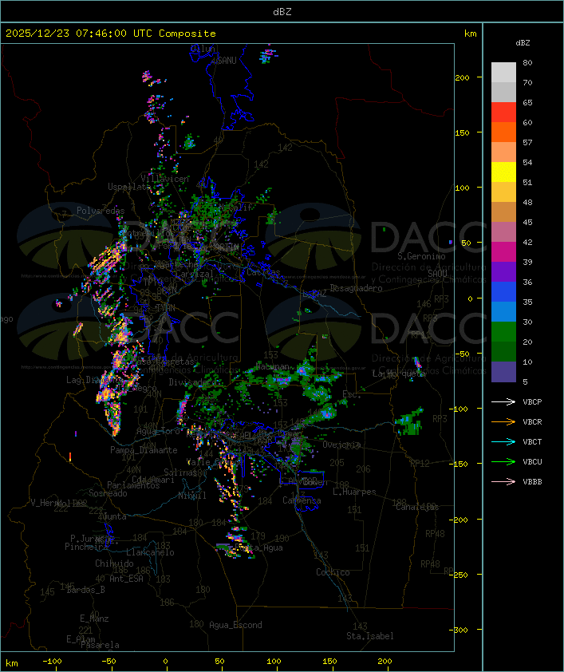
Task: Pick the purple 36-39 dBZ legend swatch
Action: pyautogui.click(x=503, y=271)
